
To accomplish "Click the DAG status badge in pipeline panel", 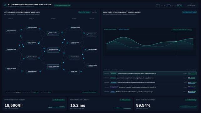I will 84,12.
